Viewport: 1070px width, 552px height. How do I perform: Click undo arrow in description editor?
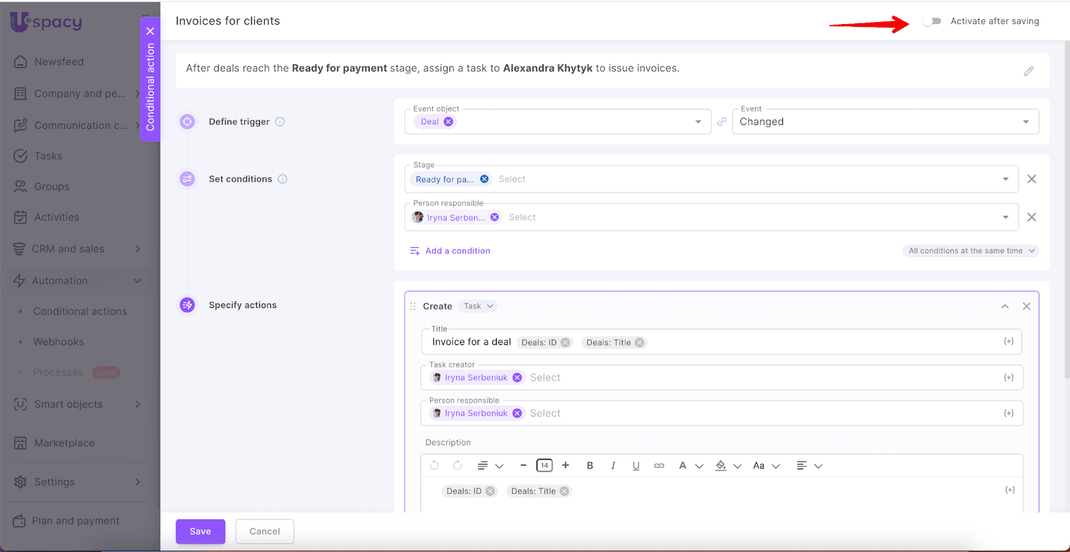435,466
